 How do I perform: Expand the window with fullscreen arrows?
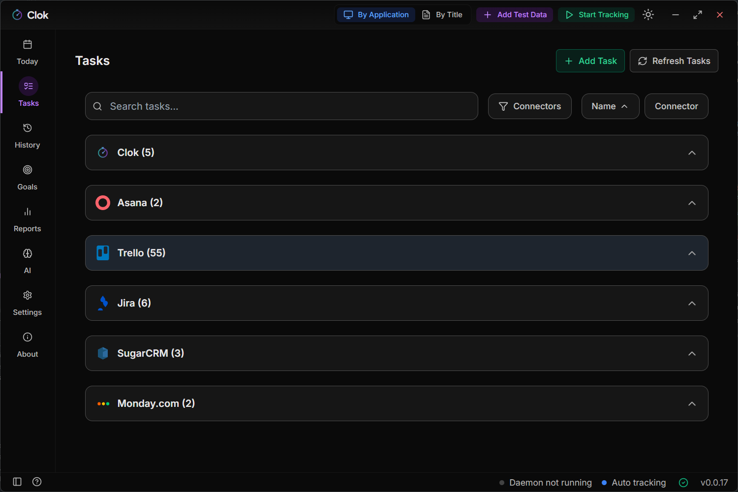pos(698,15)
